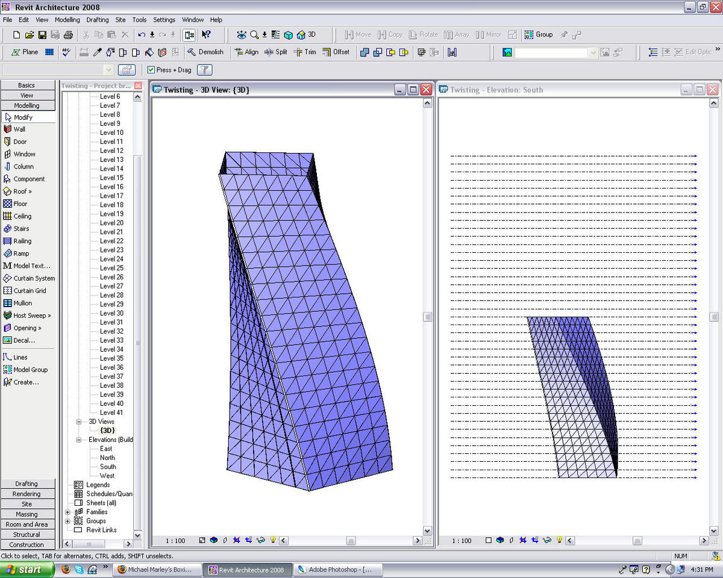Open the type selector dropdown
Screen dimensions: 723x578
(x=108, y=70)
